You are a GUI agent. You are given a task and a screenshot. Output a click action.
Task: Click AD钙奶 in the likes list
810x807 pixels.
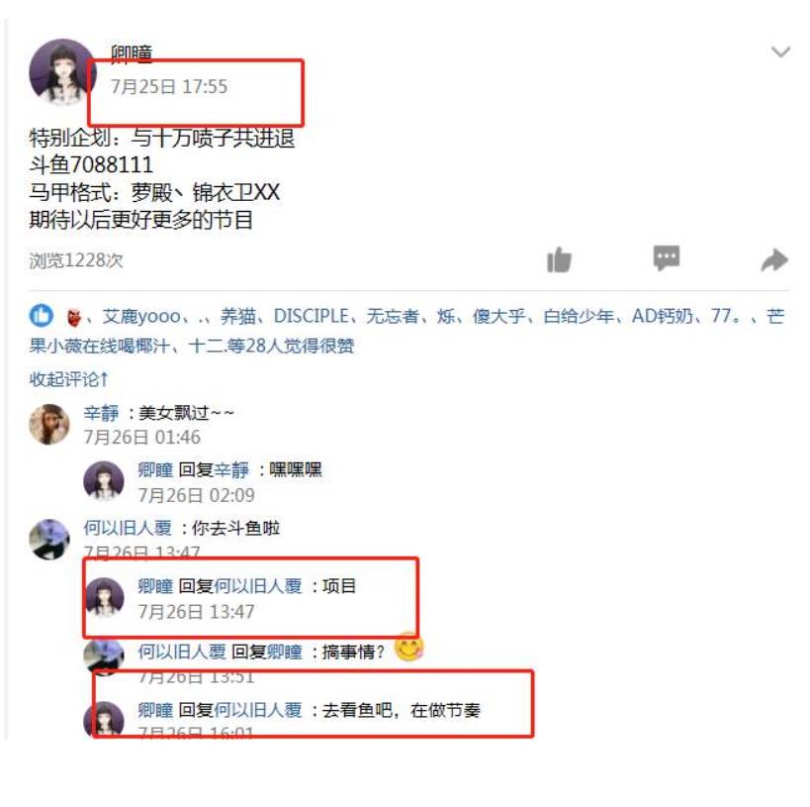pyautogui.click(x=663, y=316)
